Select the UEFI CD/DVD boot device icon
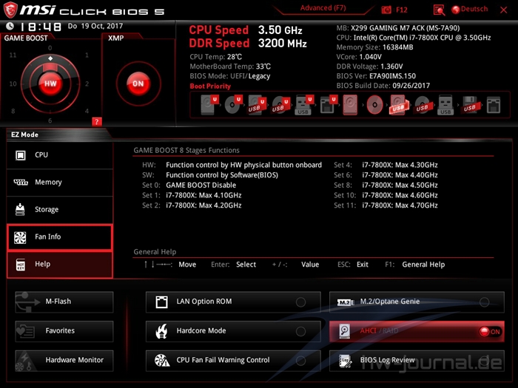Image resolution: width=518 pixels, height=388 pixels. [233, 104]
